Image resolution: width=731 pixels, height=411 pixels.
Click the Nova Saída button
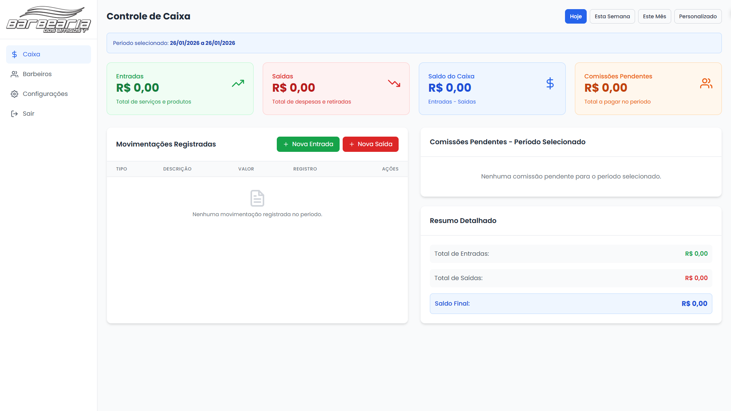(370, 144)
